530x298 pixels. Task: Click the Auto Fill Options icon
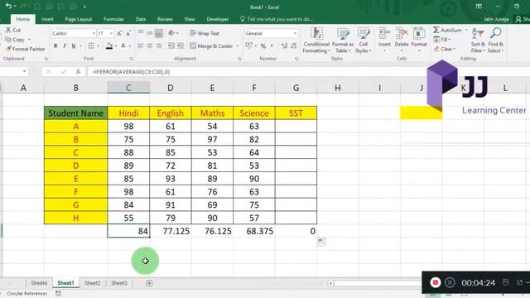coord(321,242)
